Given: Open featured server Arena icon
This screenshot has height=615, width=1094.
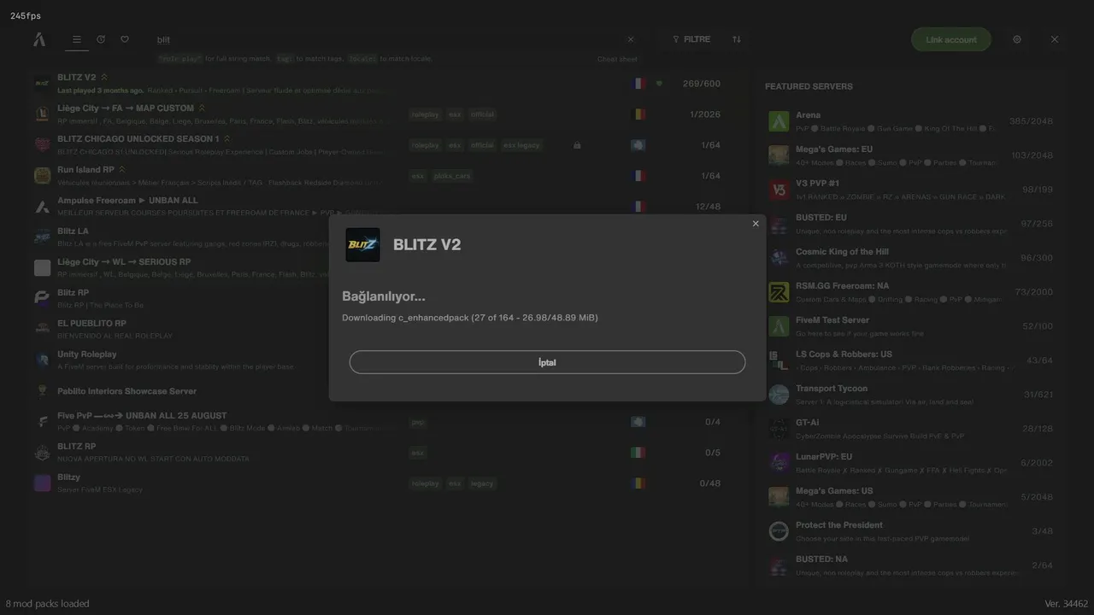Looking at the screenshot, I should tap(779, 121).
